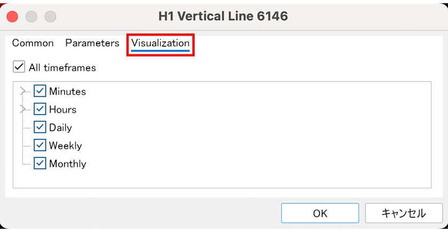Click the gray zoom window button
448x232 pixels.
coord(50,16)
